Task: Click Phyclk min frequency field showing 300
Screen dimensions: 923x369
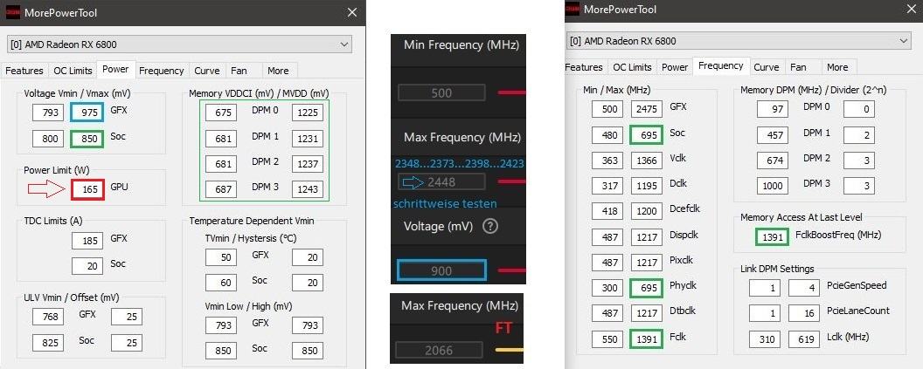Action: pyautogui.click(x=607, y=288)
